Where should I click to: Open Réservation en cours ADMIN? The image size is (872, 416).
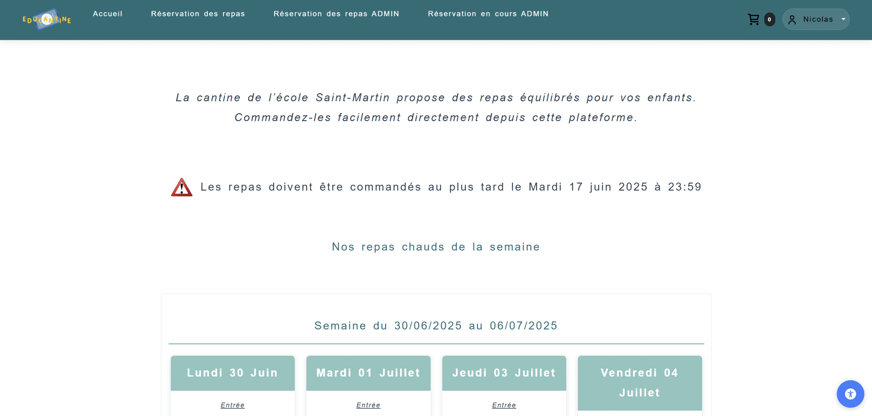click(488, 14)
